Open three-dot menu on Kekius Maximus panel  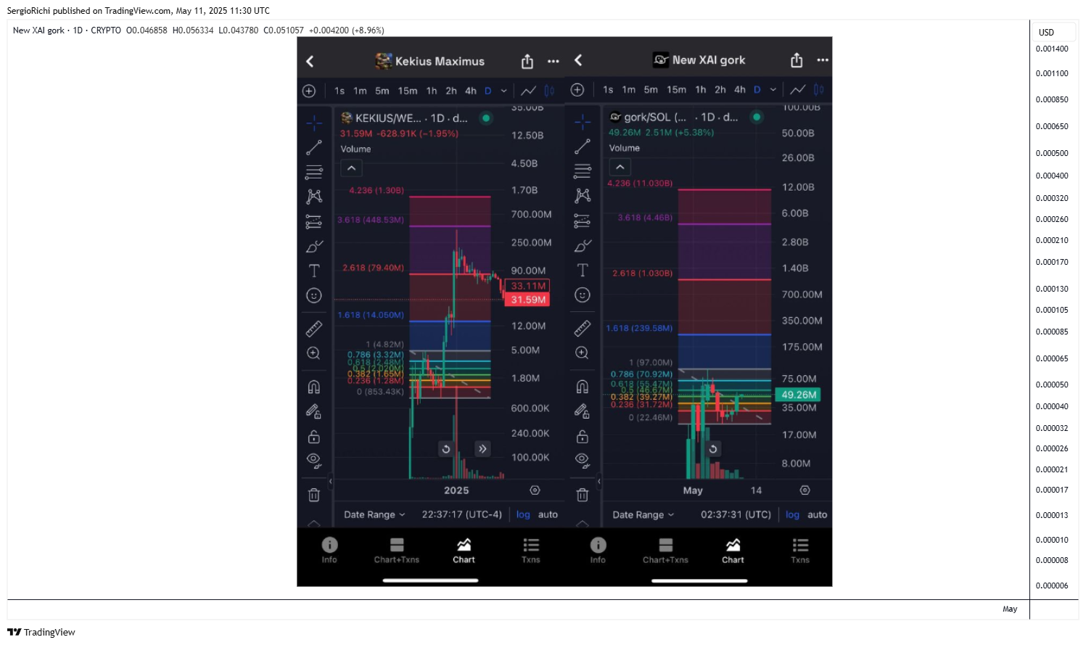554,62
